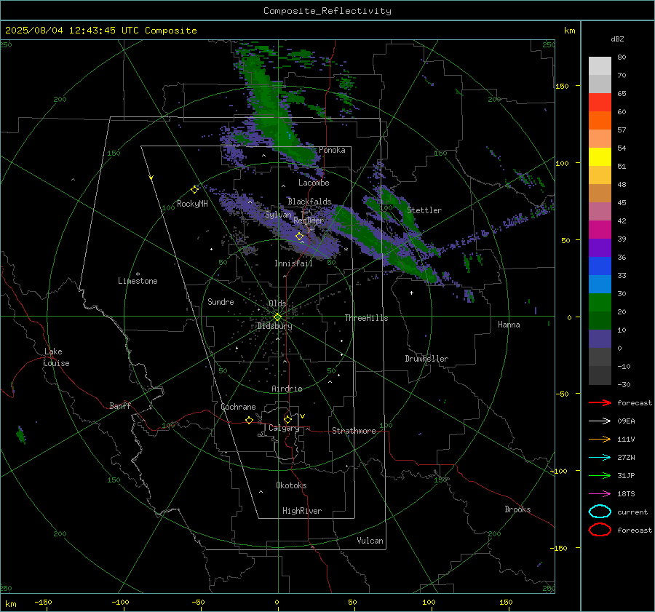Click the Didsbury town label
655x612 pixels.
coord(274,326)
